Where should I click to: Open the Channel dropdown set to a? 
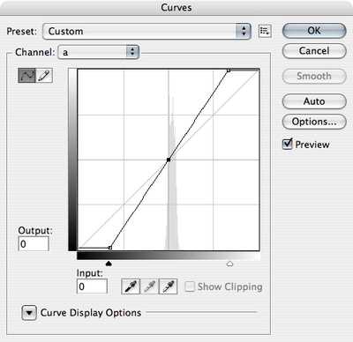point(99,52)
